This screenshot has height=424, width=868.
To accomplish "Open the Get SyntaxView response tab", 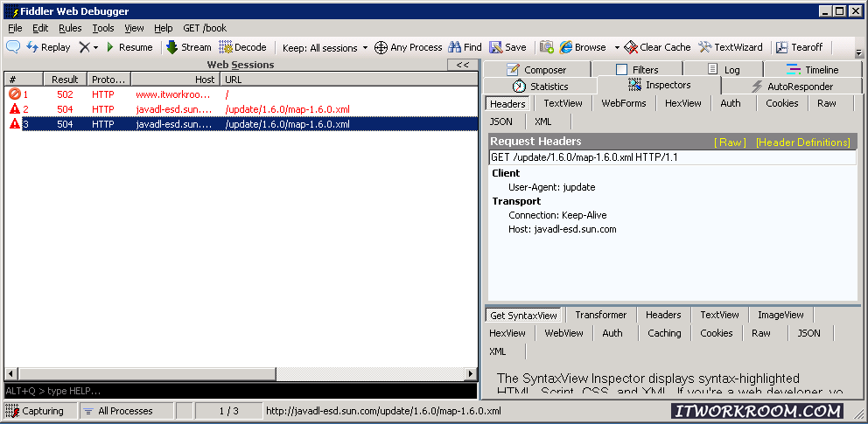I will (523, 315).
